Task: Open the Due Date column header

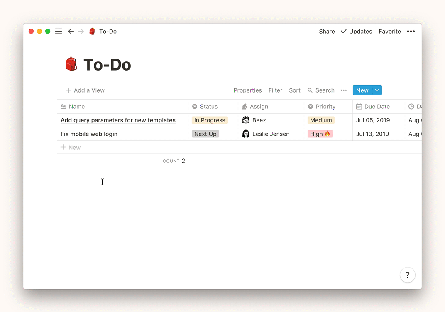Action: click(377, 107)
